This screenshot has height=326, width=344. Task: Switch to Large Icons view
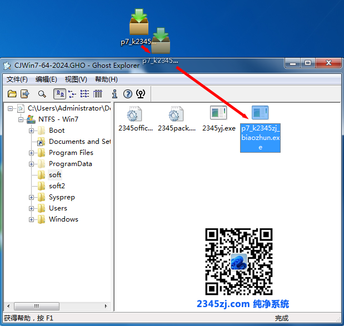[x=59, y=94]
